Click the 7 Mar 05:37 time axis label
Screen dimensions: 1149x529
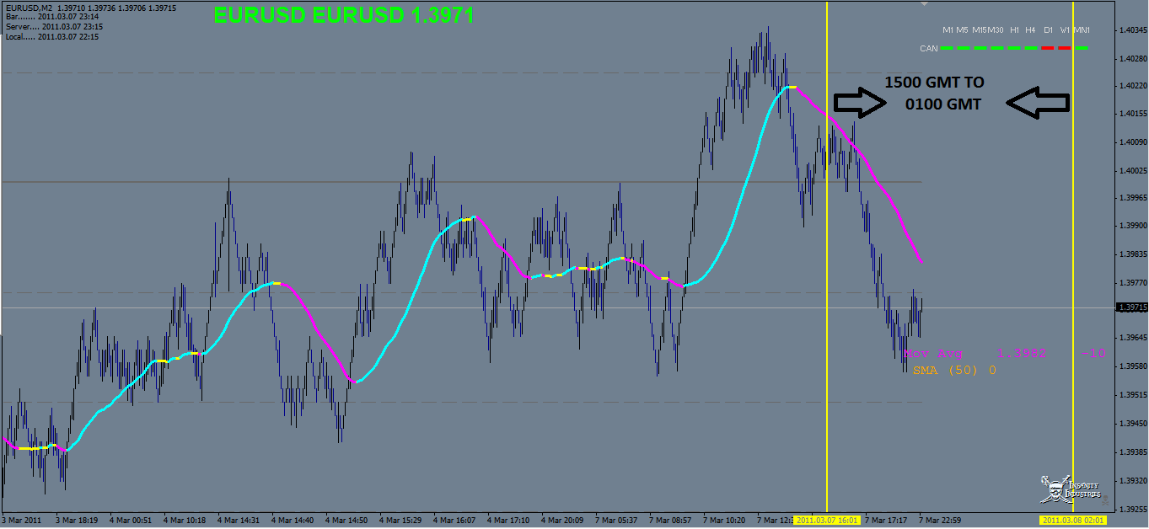pyautogui.click(x=617, y=521)
